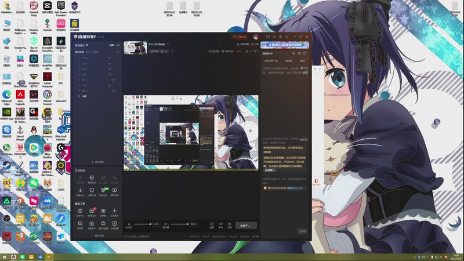Image resolution: width=464 pixels, height=261 pixels.
Task: Open the message bubble icon in title bar
Action: [268, 37]
